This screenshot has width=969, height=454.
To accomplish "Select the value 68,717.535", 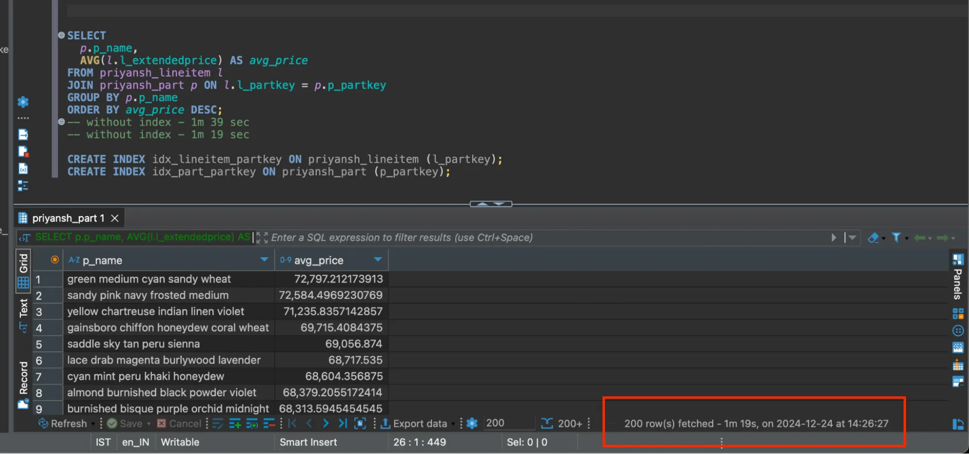I will coord(332,360).
